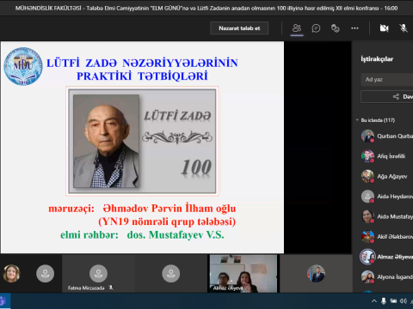Open the more actions ellipsis menu

coord(354,28)
